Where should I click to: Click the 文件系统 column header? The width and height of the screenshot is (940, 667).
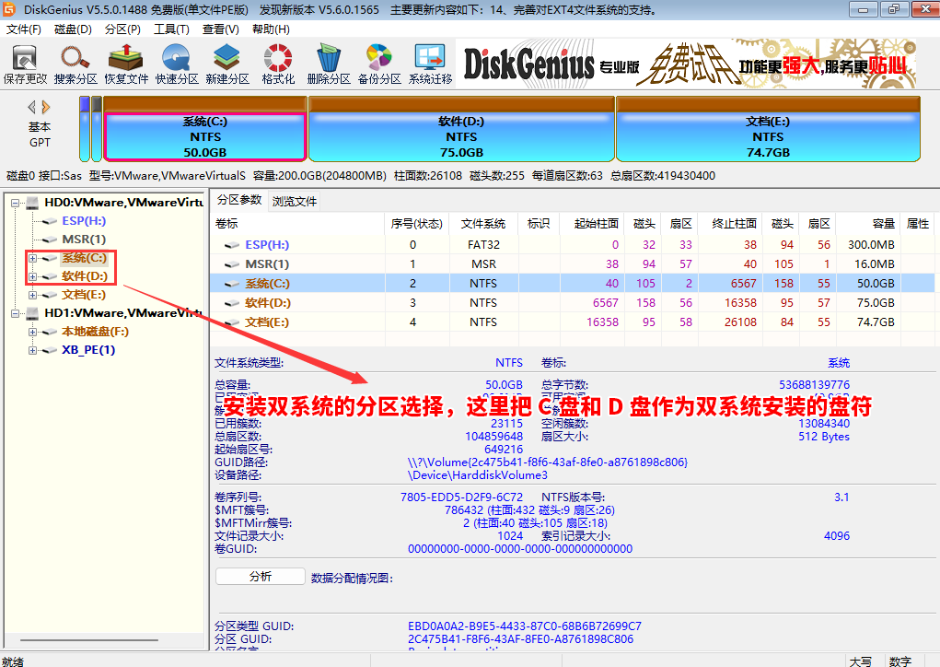coord(483,224)
